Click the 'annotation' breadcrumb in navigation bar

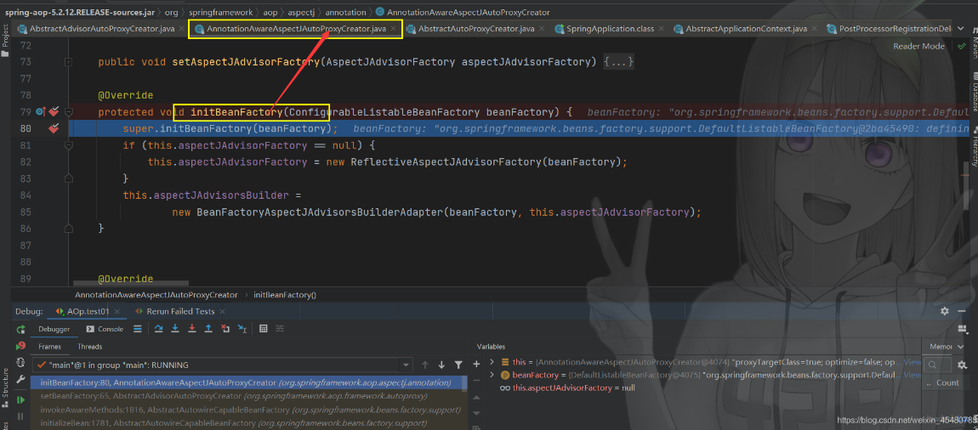click(x=347, y=12)
